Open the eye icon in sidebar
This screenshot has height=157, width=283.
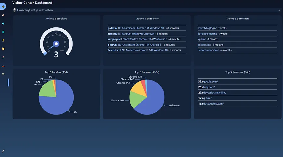coord(3,15)
